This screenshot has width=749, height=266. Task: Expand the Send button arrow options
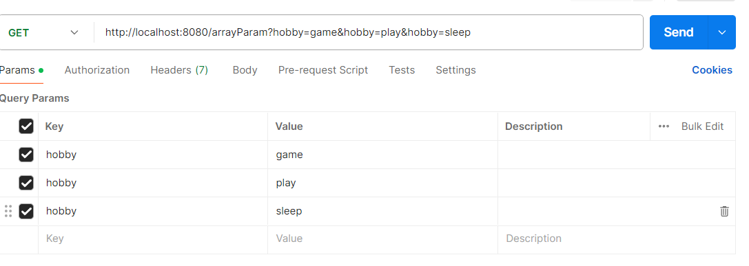click(721, 32)
